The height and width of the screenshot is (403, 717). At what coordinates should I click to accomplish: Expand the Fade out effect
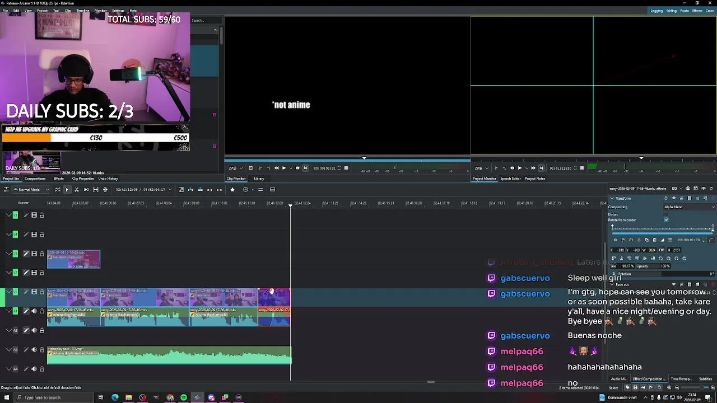click(x=613, y=284)
